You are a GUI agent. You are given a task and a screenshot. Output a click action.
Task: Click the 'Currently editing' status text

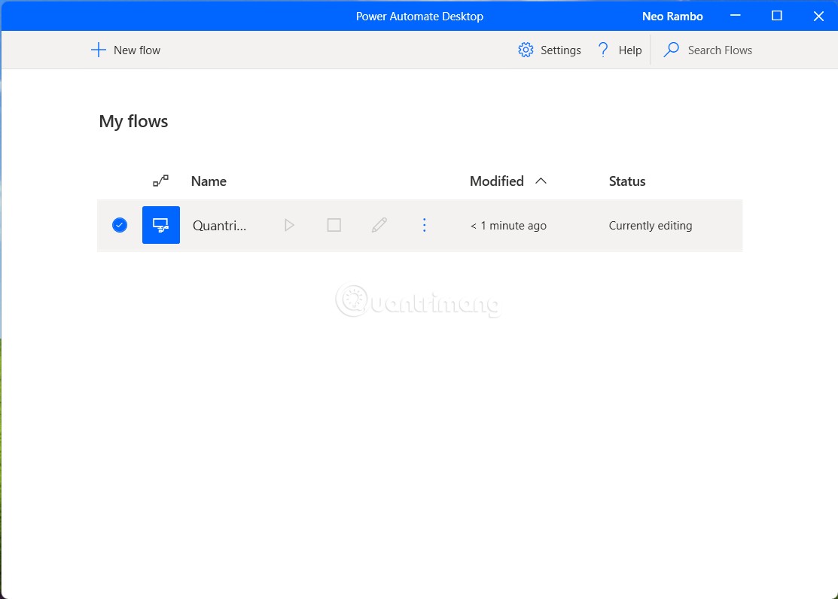pos(651,226)
